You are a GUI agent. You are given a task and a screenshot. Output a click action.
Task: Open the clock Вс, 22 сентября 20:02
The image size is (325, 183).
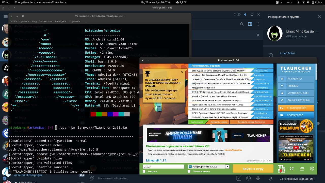coord(154,2)
